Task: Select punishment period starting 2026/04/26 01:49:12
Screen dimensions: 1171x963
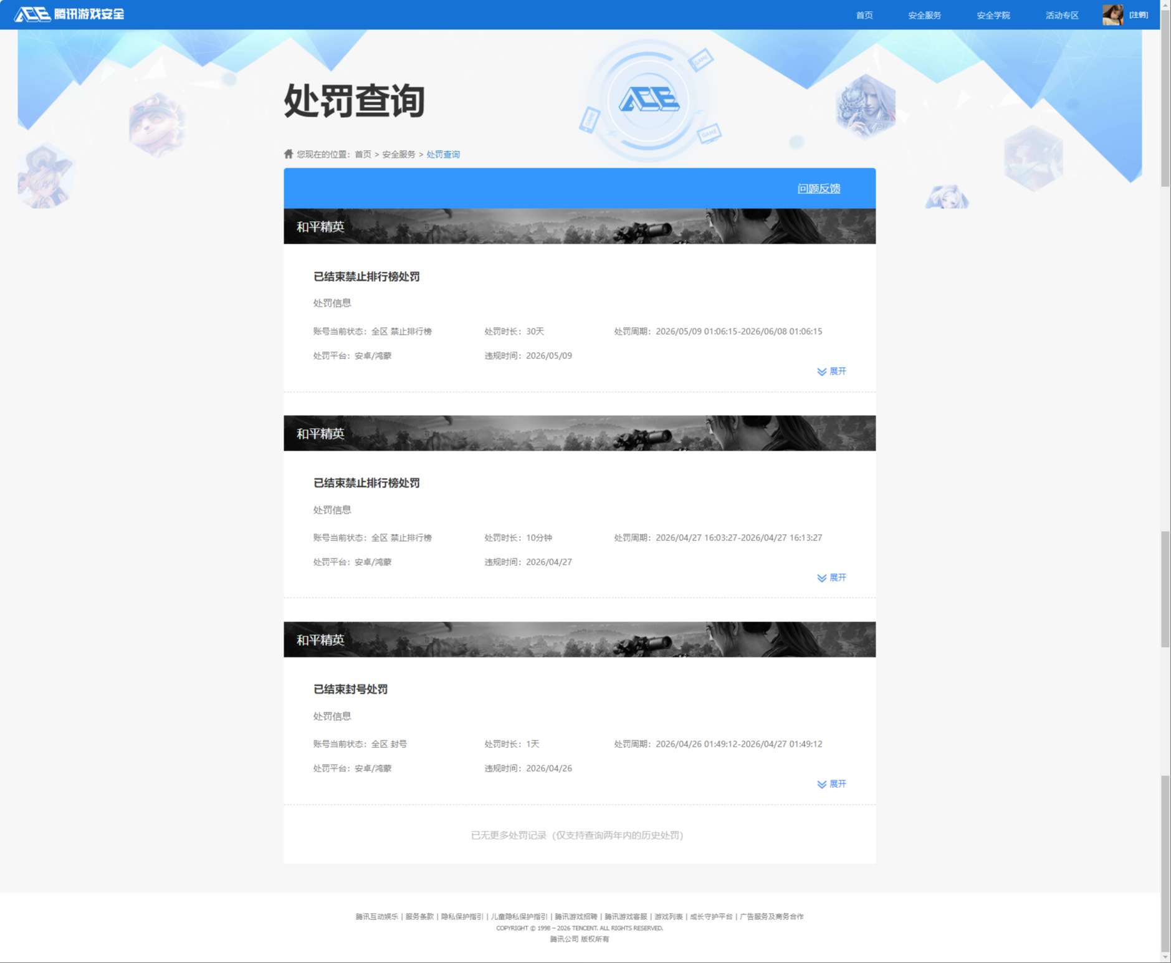Action: coord(718,744)
